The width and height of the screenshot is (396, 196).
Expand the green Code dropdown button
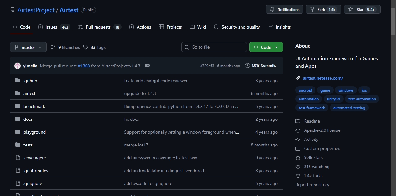[266, 47]
